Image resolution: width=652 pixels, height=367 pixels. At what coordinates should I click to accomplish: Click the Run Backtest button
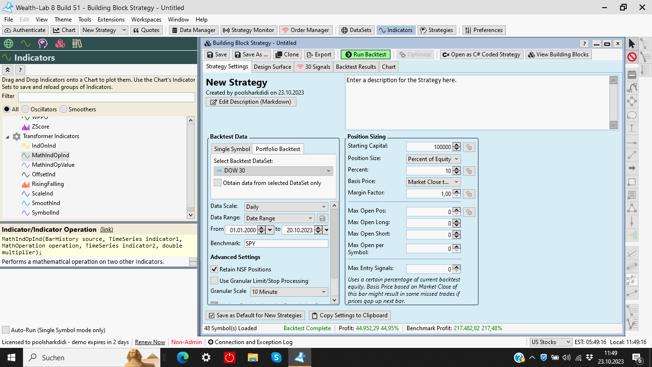[366, 54]
